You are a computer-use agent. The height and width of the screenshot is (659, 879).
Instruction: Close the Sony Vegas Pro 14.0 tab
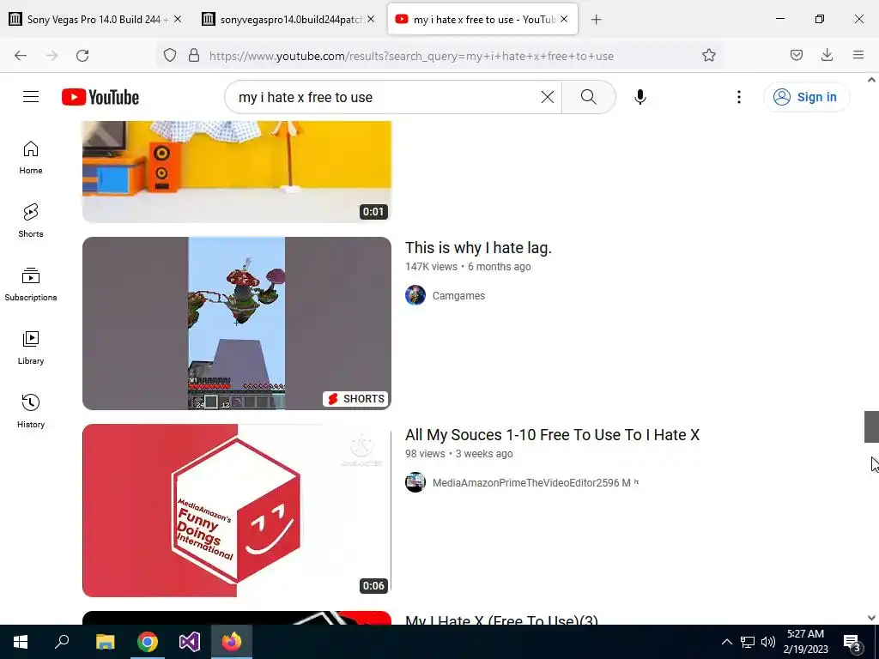pos(178,19)
